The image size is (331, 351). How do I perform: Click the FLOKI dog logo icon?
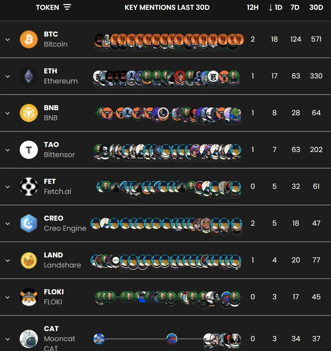(29, 297)
